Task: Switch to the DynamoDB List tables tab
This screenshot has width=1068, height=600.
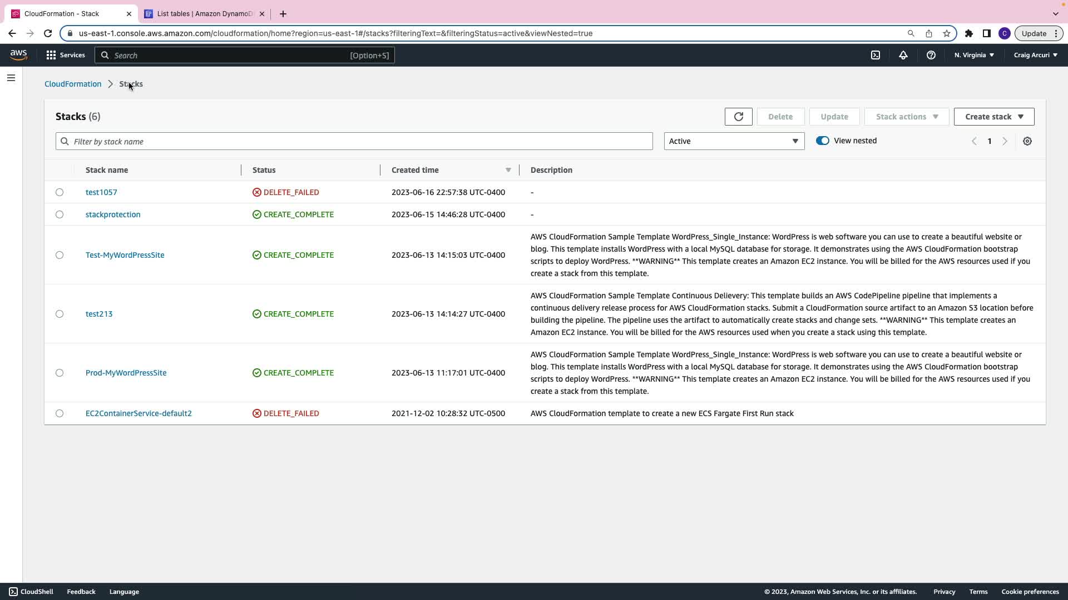Action: (x=204, y=14)
